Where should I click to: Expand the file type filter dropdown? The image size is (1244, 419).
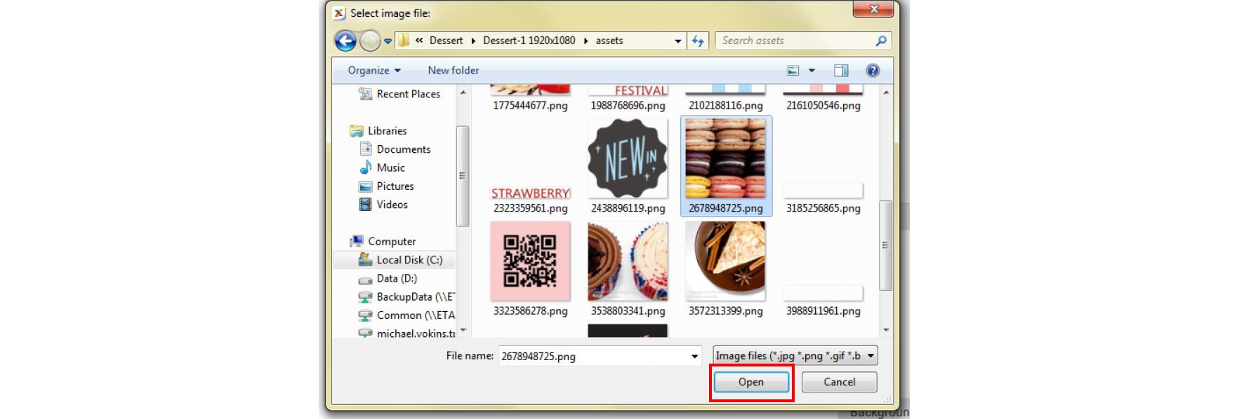(x=871, y=356)
